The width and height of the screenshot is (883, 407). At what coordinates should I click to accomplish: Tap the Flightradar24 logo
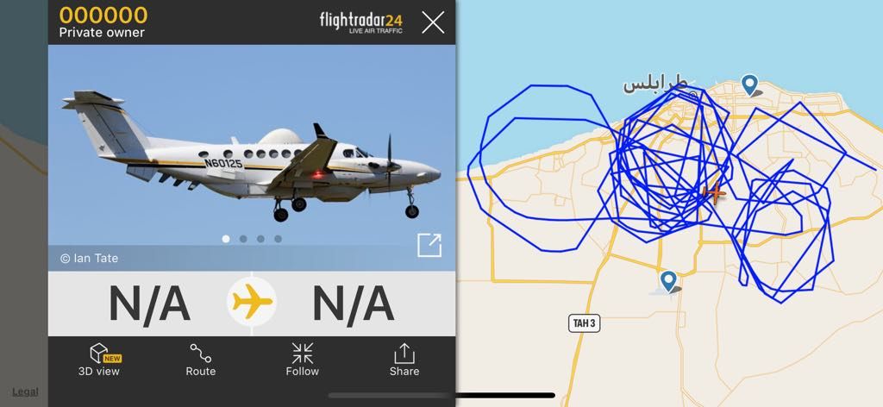(x=361, y=22)
